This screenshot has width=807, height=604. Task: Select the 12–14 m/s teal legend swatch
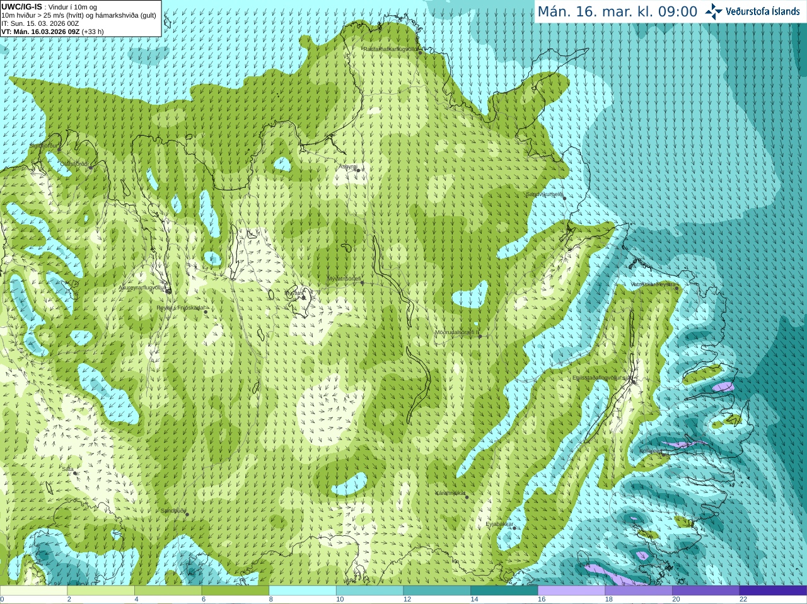(437, 591)
